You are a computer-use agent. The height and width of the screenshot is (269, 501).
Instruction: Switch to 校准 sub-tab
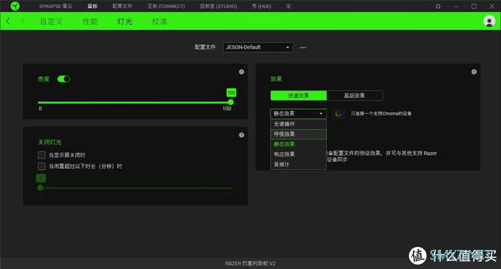tap(159, 21)
